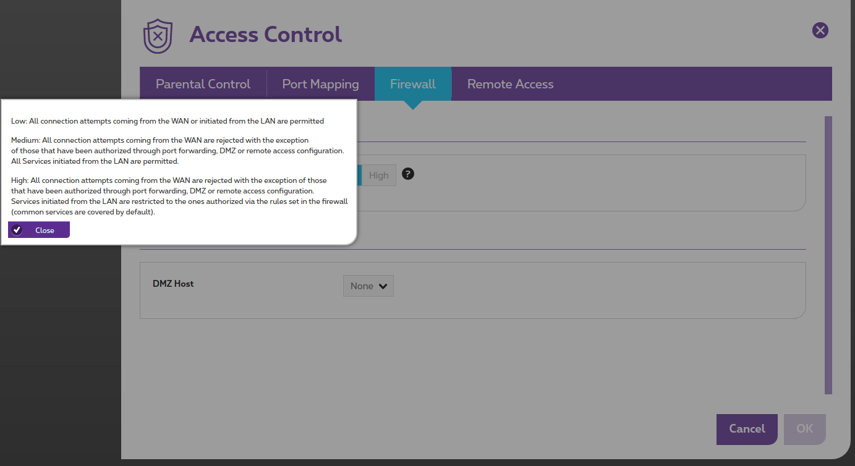
Task: Close the Access Control dialog with X
Action: click(x=820, y=30)
